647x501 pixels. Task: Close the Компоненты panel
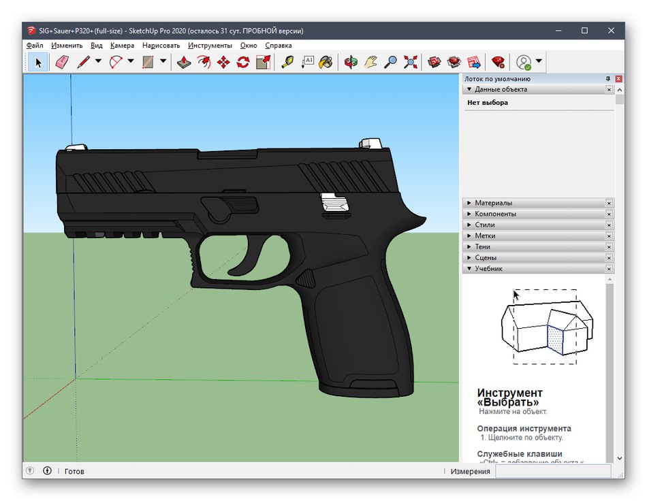click(x=609, y=214)
